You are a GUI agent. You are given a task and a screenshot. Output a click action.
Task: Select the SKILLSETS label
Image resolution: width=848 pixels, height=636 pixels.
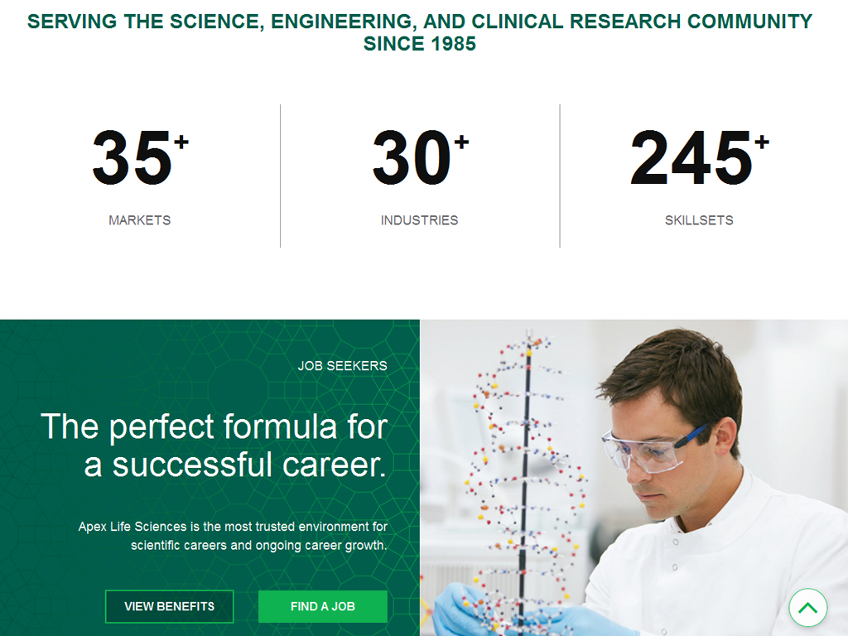pyautogui.click(x=699, y=220)
